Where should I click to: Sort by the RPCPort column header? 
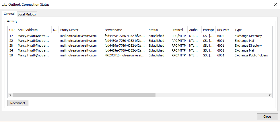click(x=224, y=30)
